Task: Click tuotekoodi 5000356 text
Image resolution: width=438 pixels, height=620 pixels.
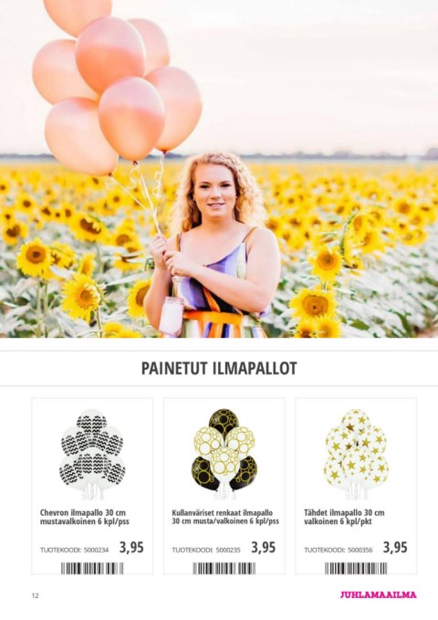Action: point(338,550)
